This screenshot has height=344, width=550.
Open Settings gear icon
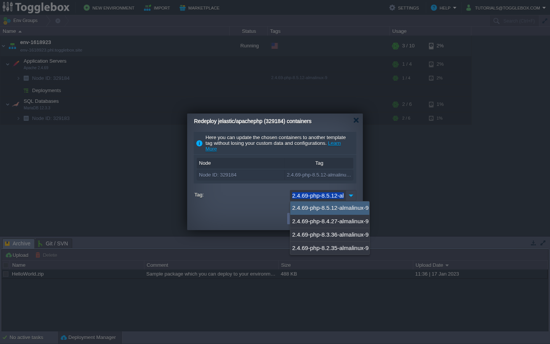pos(392,8)
